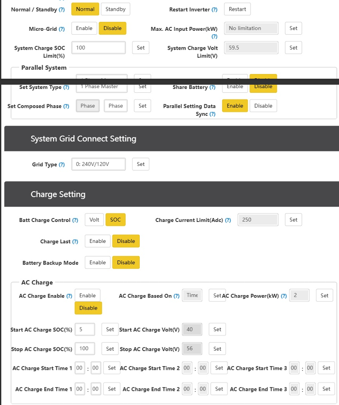339x405 pixels.
Task: Open Max. AC Input Power dropdown
Action: pyautogui.click(x=251, y=28)
